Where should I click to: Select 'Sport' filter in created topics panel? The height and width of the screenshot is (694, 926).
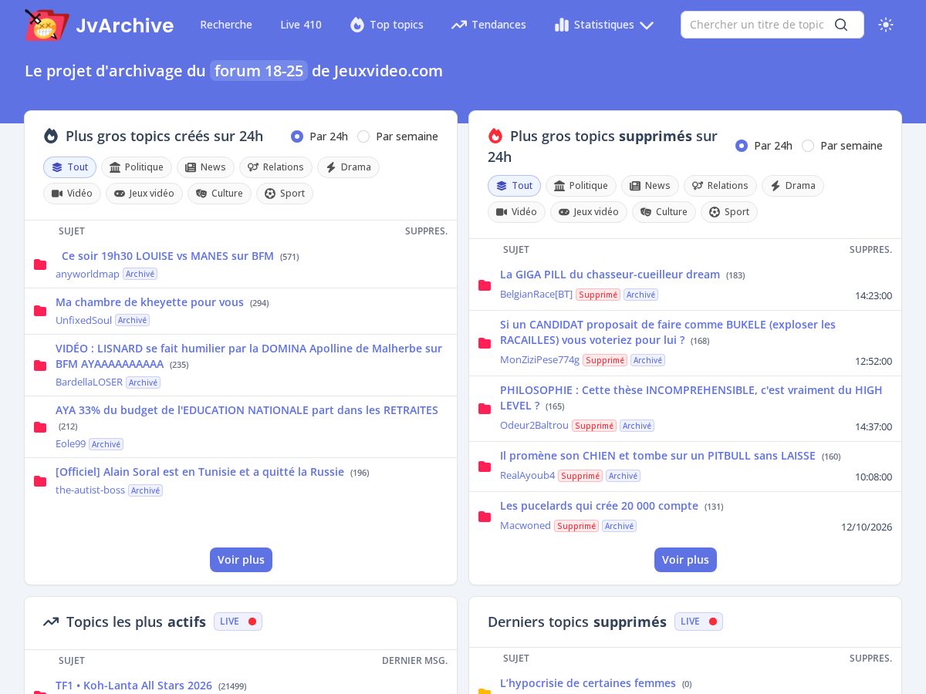click(x=285, y=194)
